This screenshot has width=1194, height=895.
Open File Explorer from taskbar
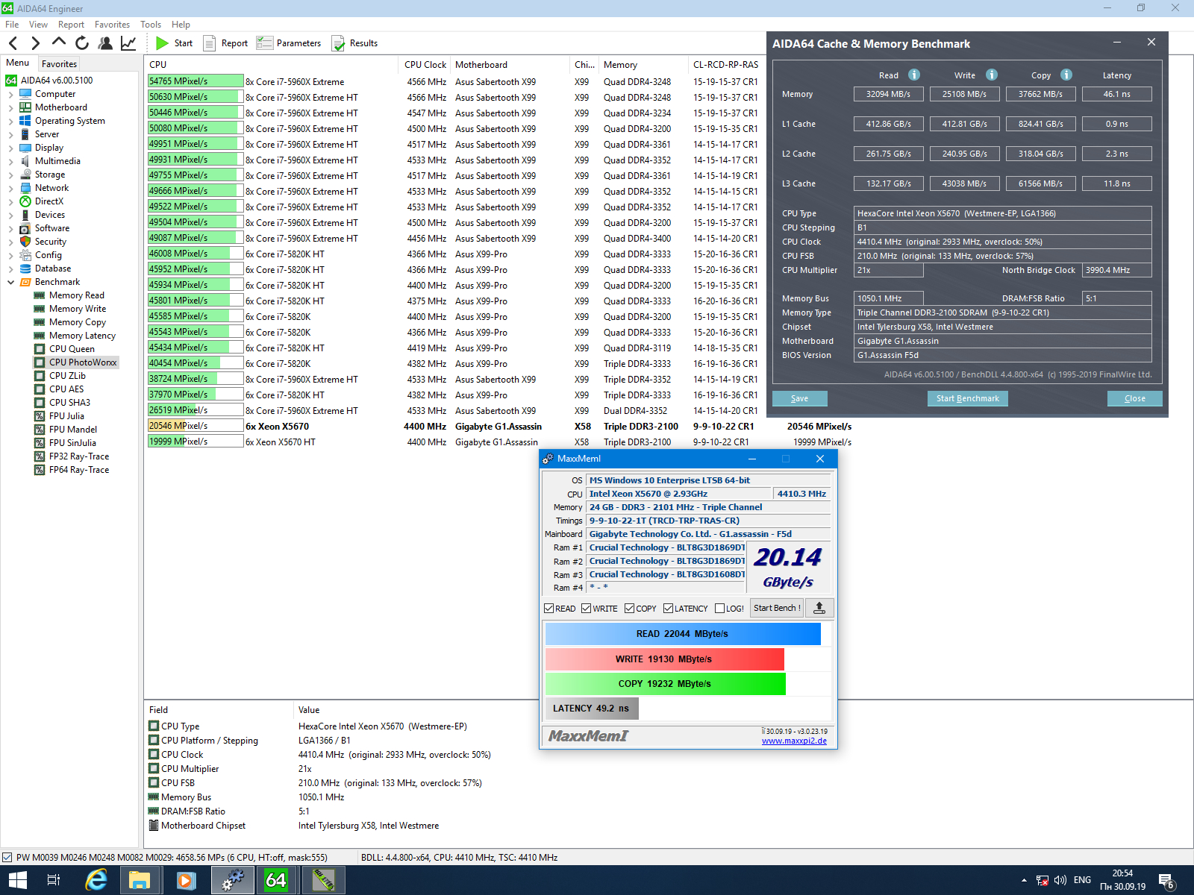coord(140,880)
